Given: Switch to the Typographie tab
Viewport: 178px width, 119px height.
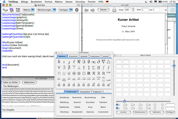Looking at the screenshot, I should pos(85,92).
